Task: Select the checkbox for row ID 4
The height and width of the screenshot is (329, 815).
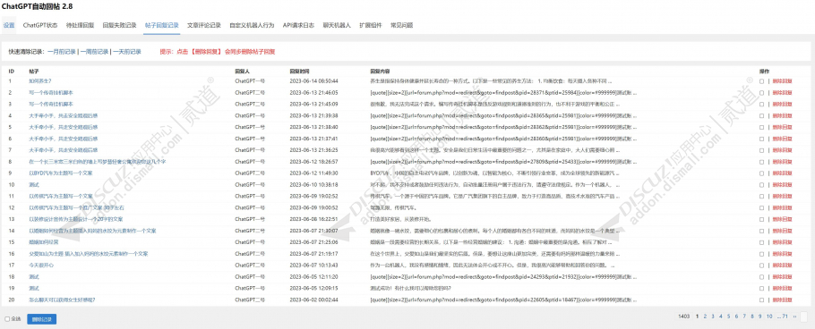Action: click(x=761, y=115)
